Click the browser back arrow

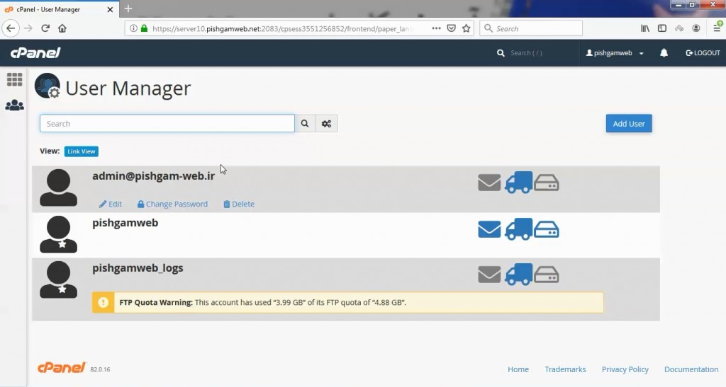pyautogui.click(x=11, y=28)
